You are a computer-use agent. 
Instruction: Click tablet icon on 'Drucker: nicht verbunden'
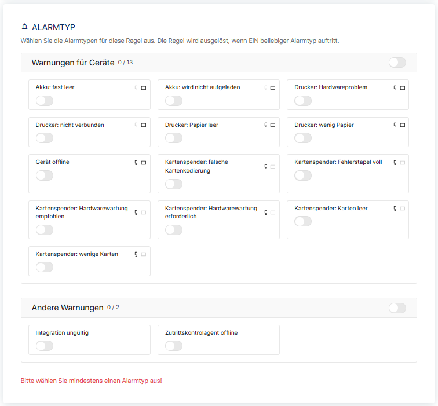coord(144,125)
